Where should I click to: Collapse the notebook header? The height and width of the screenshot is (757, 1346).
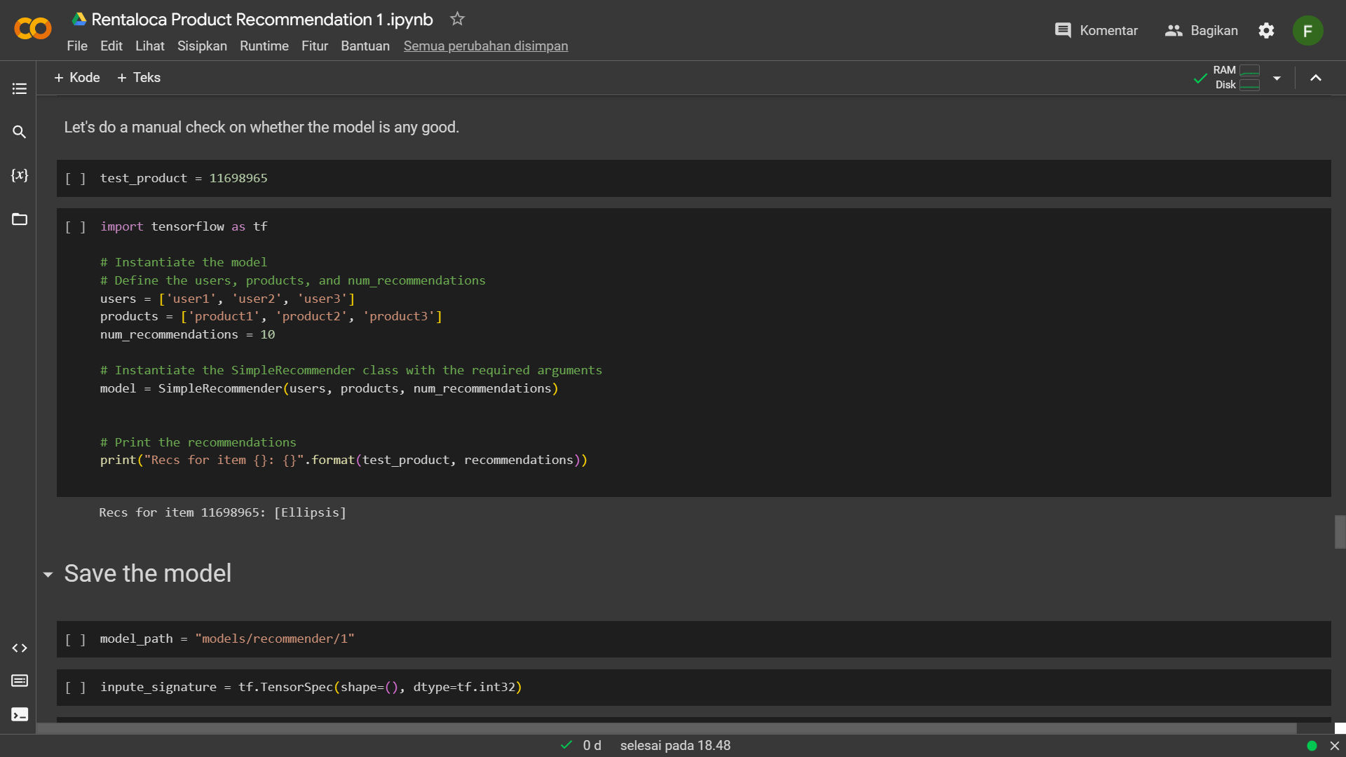click(1316, 78)
